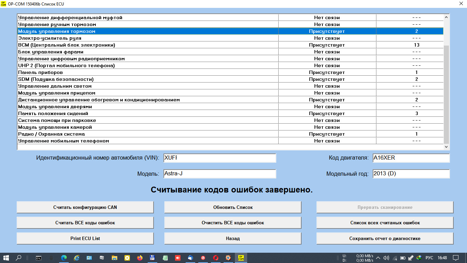
Task: Select 'Управление ручным тормозом' row
Action: pyautogui.click(x=230, y=24)
